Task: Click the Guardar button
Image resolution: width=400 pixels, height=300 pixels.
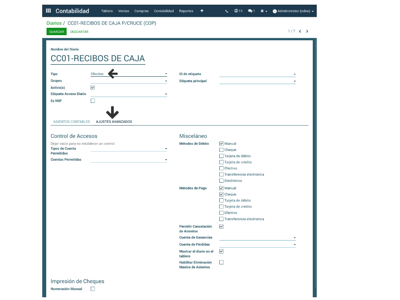Action: coord(57,32)
